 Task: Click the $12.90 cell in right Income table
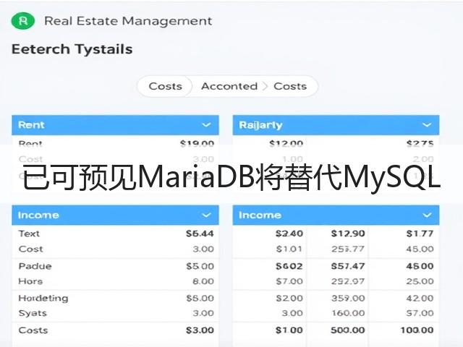click(348, 234)
